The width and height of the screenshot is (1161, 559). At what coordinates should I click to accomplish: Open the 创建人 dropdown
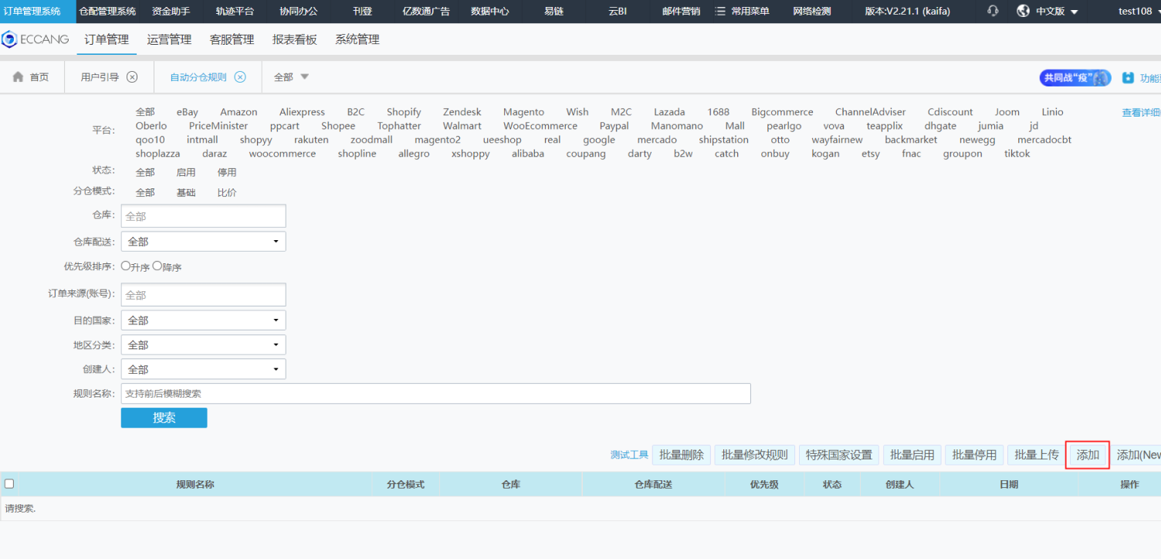pyautogui.click(x=203, y=370)
